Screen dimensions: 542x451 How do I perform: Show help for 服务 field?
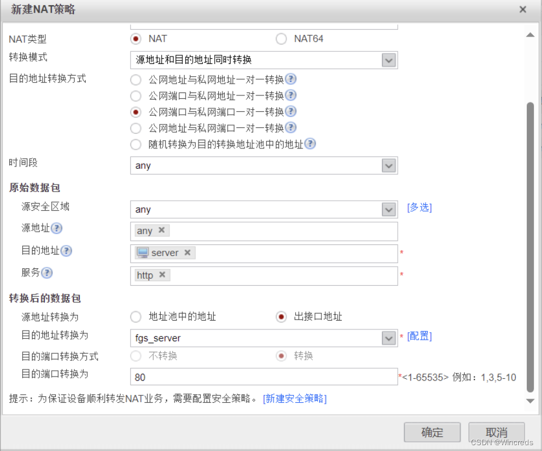pyautogui.click(x=47, y=273)
